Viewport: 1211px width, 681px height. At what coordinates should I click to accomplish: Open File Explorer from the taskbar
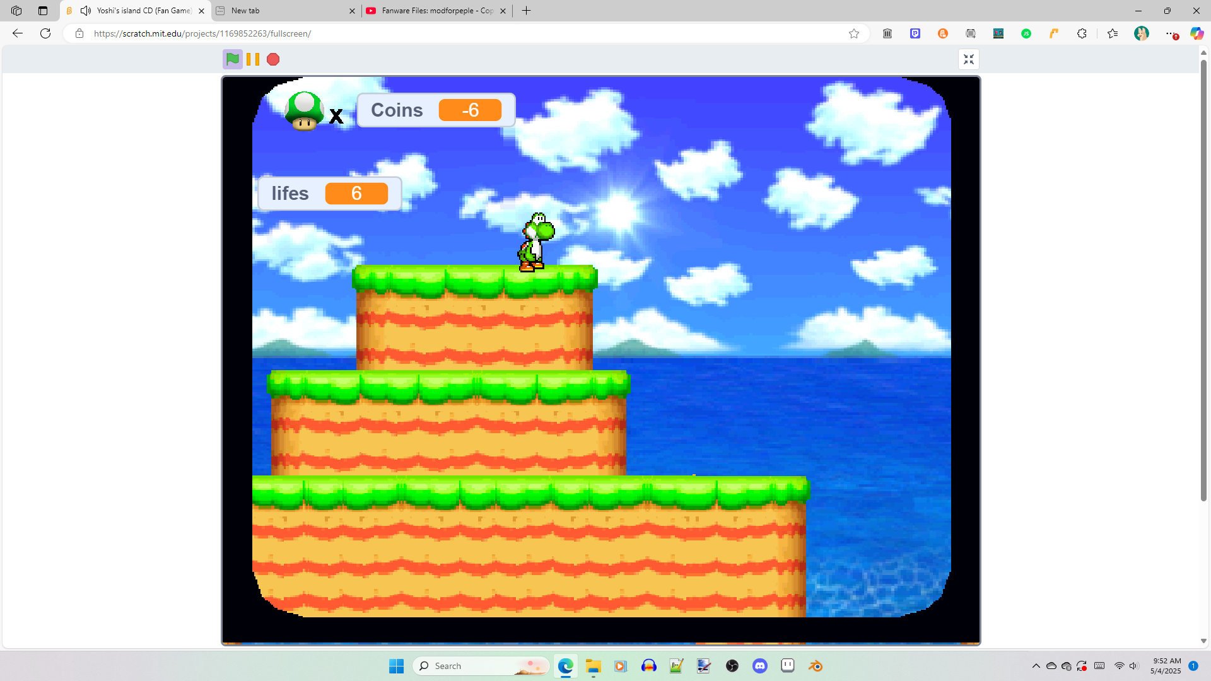point(593,666)
